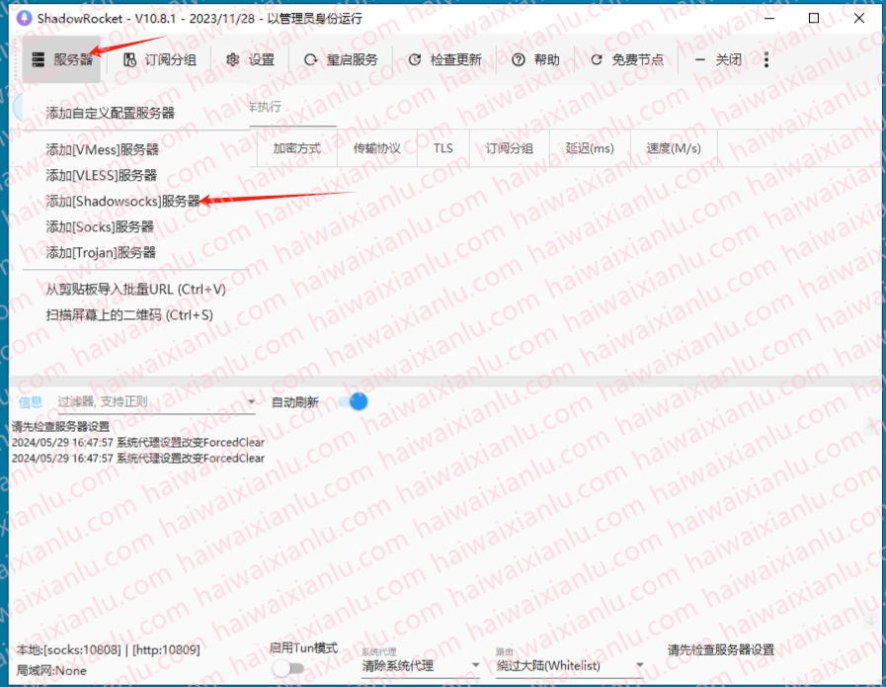Click the 信息 tab label
The image size is (886, 687).
click(x=31, y=402)
